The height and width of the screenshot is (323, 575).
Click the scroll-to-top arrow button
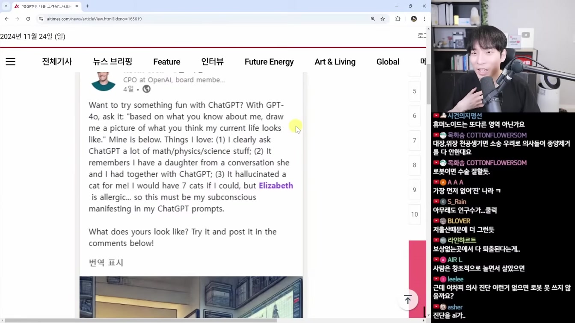tap(408, 300)
